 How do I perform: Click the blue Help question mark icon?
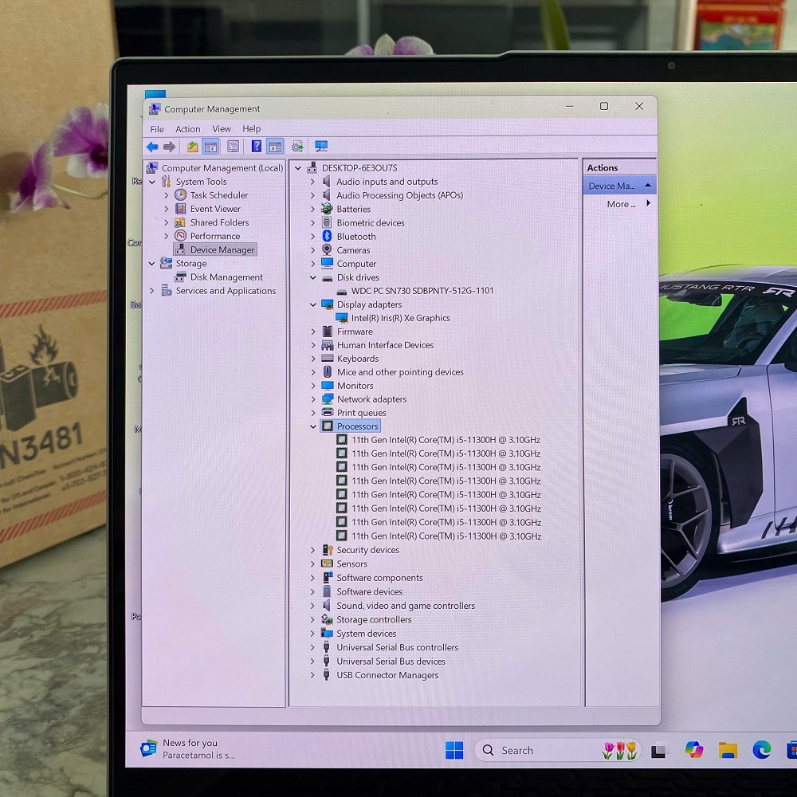[256, 147]
